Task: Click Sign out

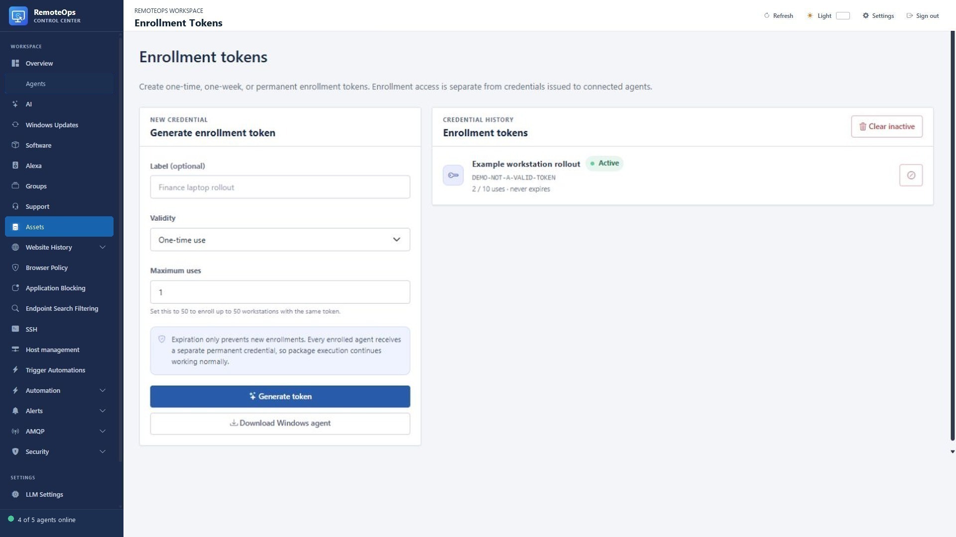Action: point(922,16)
